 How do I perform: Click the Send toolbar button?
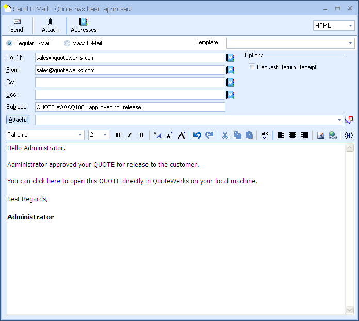click(x=17, y=25)
